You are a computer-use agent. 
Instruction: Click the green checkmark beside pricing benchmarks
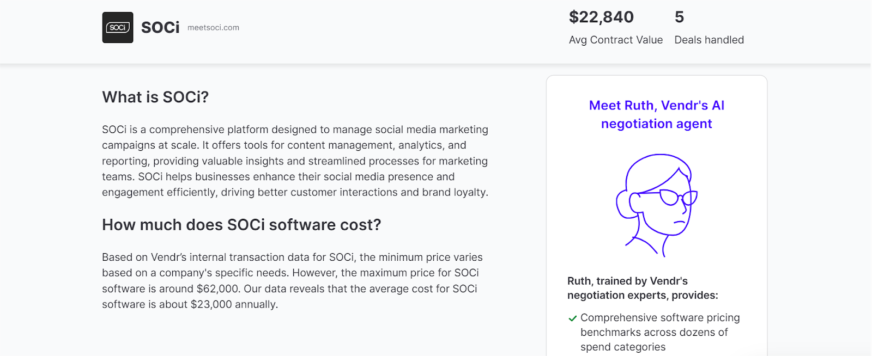pos(573,318)
